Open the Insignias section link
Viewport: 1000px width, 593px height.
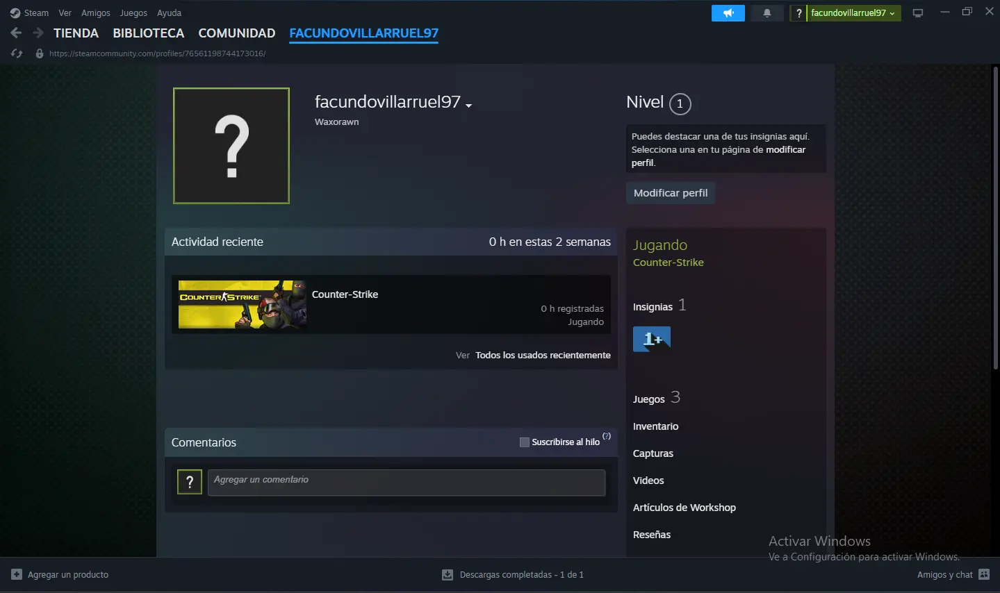(x=653, y=307)
